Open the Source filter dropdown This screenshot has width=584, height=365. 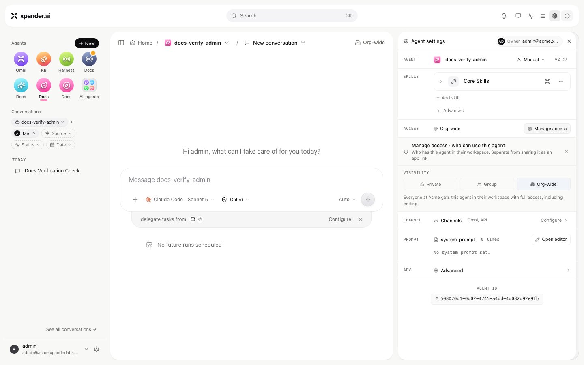coord(58,133)
